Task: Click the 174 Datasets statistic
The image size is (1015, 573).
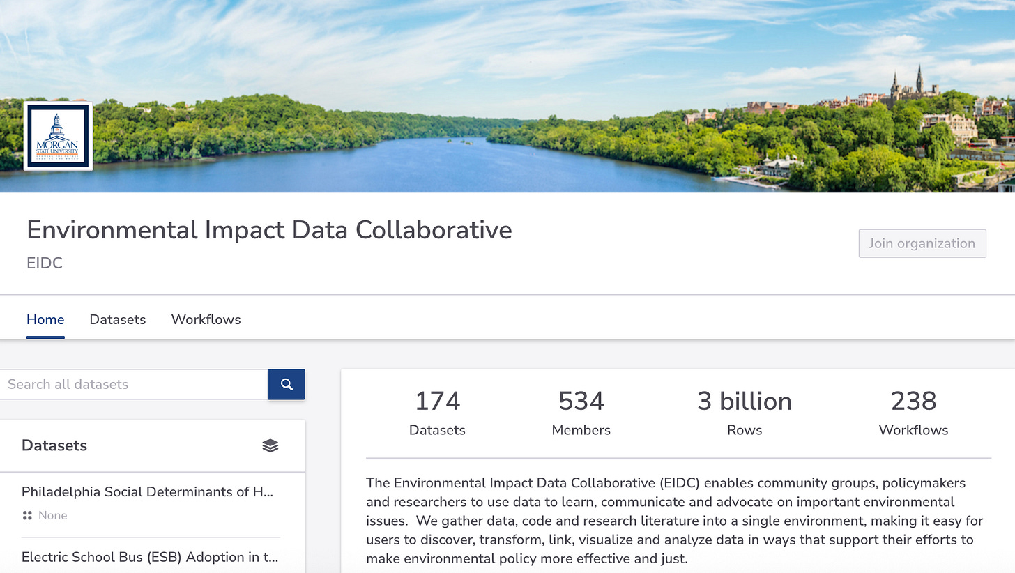Action: [437, 412]
